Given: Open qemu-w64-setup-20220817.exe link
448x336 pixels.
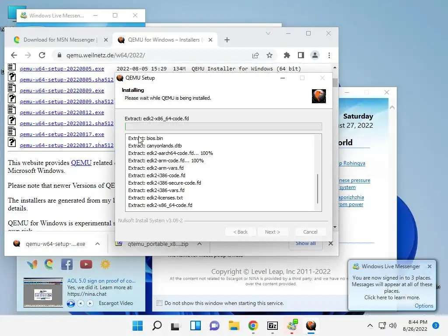Looking at the screenshot, I should click(x=62, y=134).
